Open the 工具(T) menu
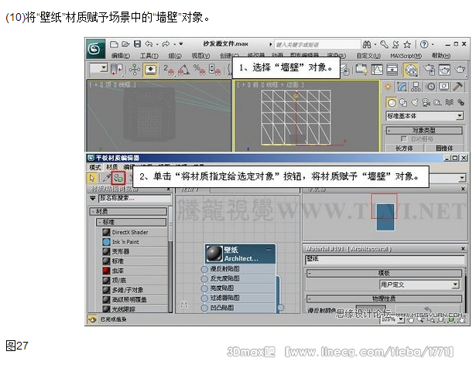Image resolution: width=476 pixels, height=365 pixels. pyautogui.click(x=149, y=56)
